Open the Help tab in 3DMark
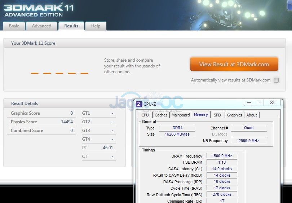 pyautogui.click(x=96, y=26)
